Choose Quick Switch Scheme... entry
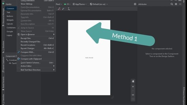This screenshot has height=105, width=187. (x=36, y=63)
